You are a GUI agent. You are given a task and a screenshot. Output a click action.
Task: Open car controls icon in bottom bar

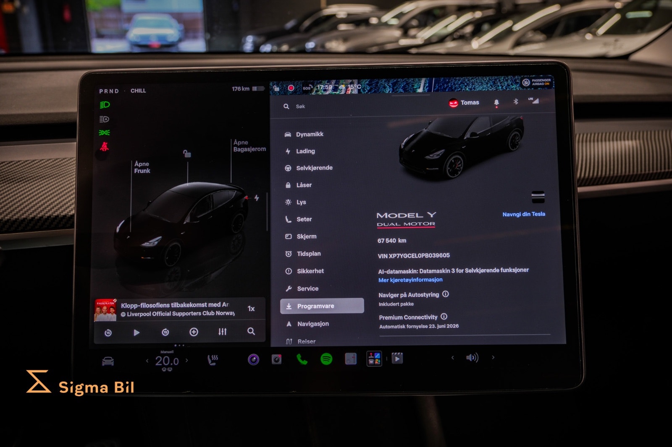(108, 361)
